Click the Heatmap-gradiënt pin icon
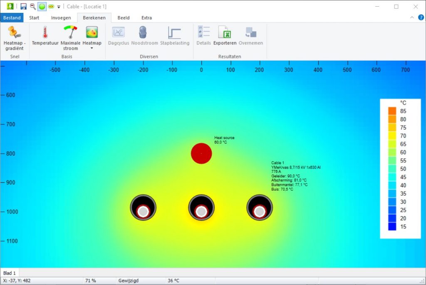The height and width of the screenshot is (285, 426). (x=14, y=32)
